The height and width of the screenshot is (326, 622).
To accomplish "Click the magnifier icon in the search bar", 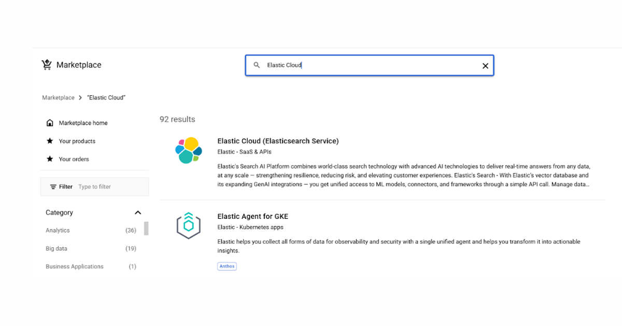I will (257, 65).
